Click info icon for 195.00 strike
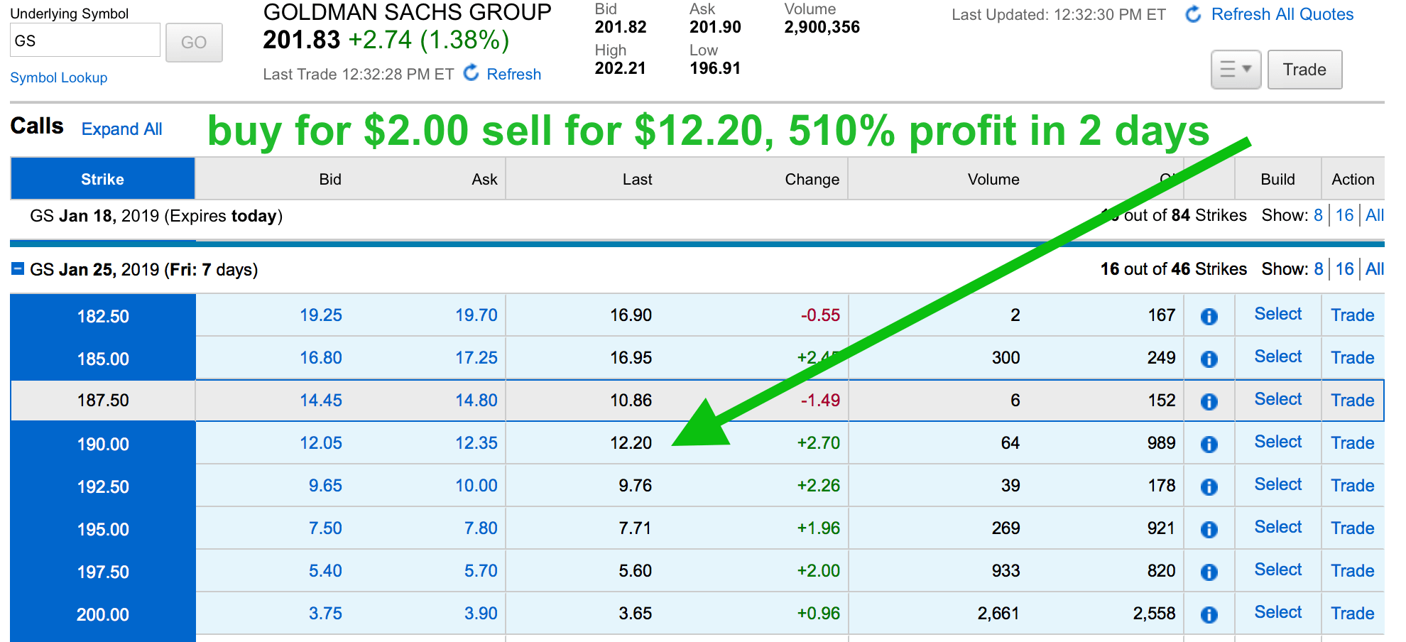1406x642 pixels. click(x=1209, y=529)
